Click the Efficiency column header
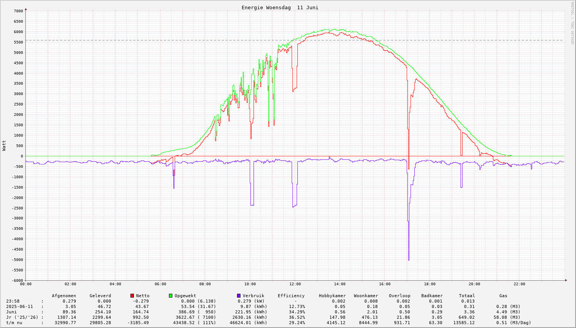 (x=291, y=296)
